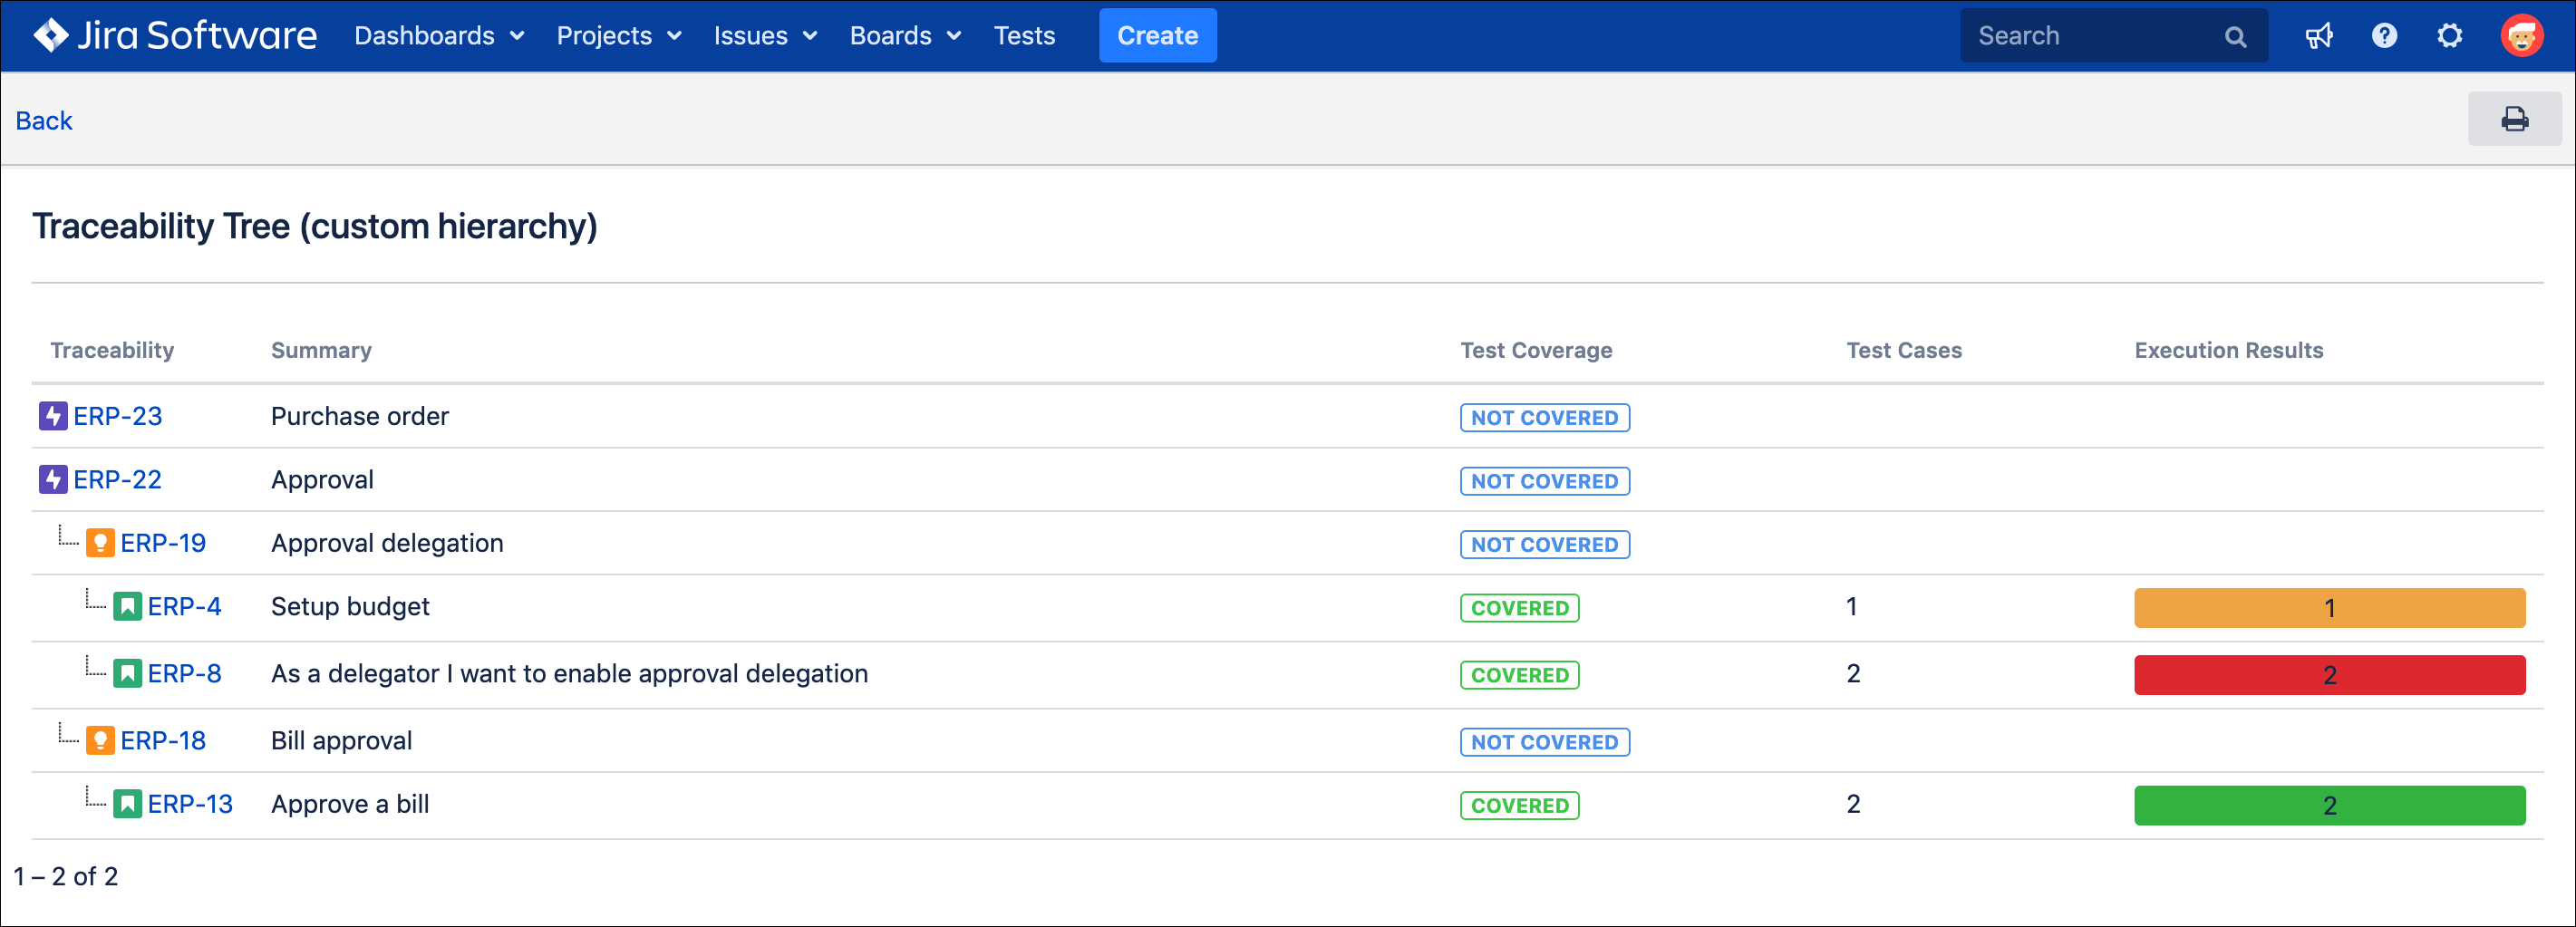
Task: Click the orange icon beside ERP-19
Action: coord(100,543)
